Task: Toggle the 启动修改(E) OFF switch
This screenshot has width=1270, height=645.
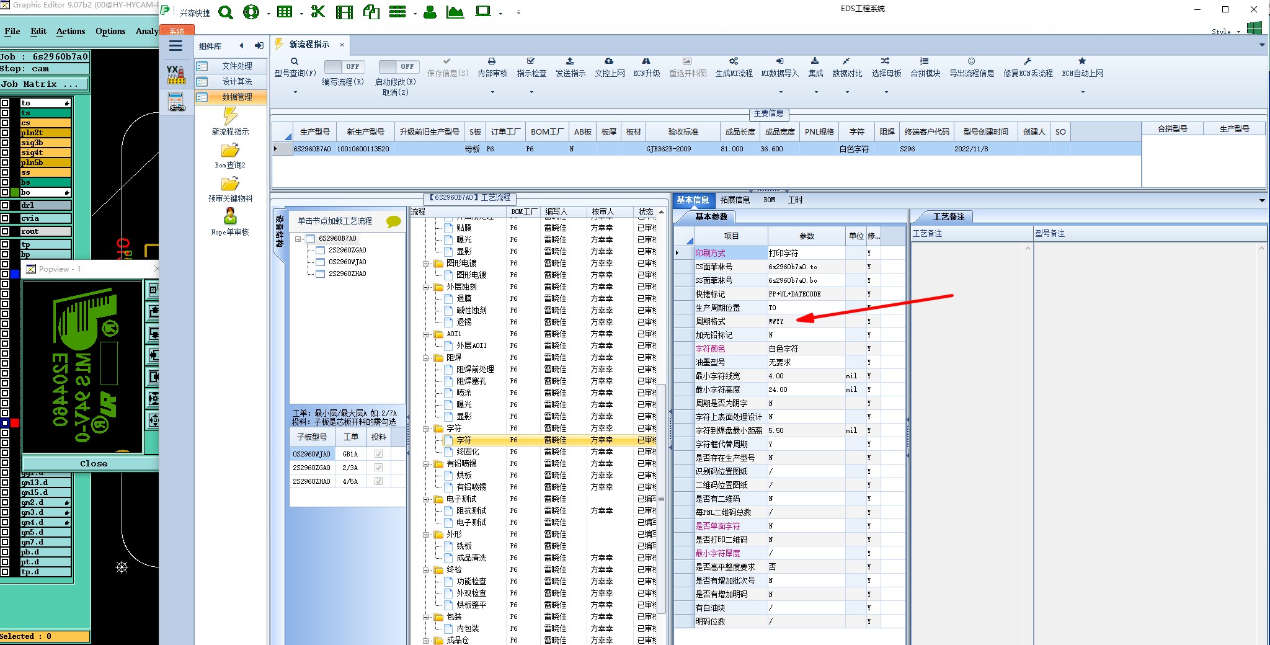Action: click(399, 66)
